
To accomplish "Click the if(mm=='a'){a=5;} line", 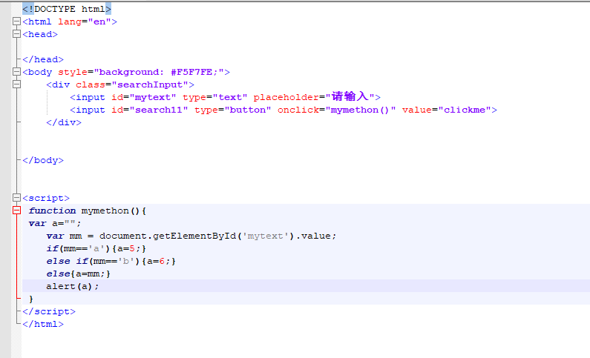I will pyautogui.click(x=96, y=249).
